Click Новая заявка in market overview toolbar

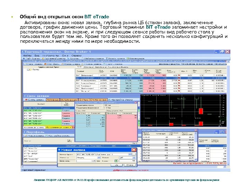(71, 64)
